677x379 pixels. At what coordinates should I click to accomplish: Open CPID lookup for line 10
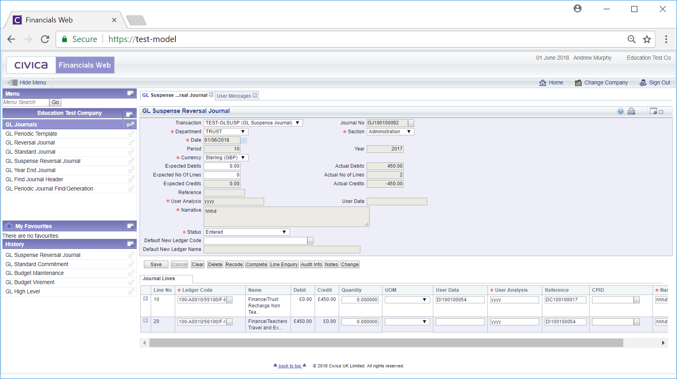point(637,300)
